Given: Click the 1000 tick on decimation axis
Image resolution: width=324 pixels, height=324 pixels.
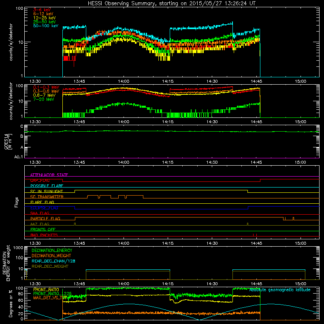Looking at the screenshot, I should click(x=18, y=247).
